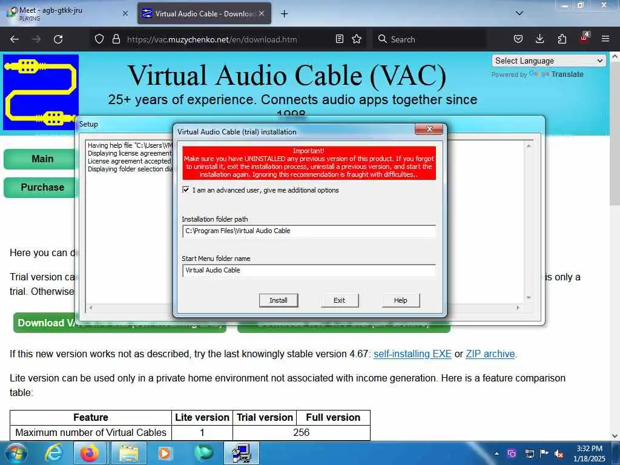
Task: Launch Internet Explorer from the taskbar
Action: point(53,453)
